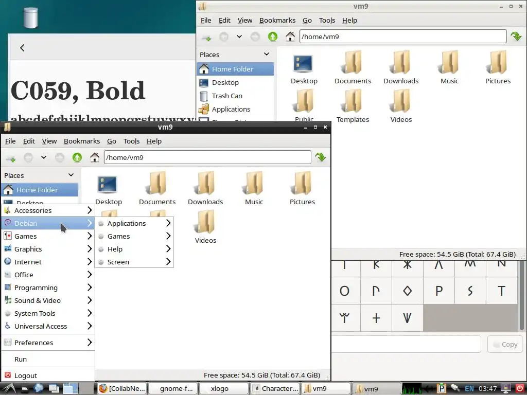Click path field in front vm9 window
This screenshot has height=395, width=527.
[207, 157]
